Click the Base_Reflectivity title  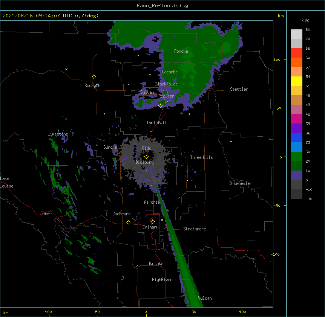(162, 6)
